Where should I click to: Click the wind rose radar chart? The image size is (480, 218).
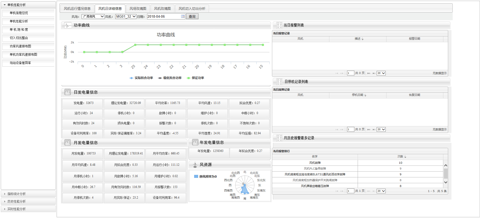tap(245, 185)
